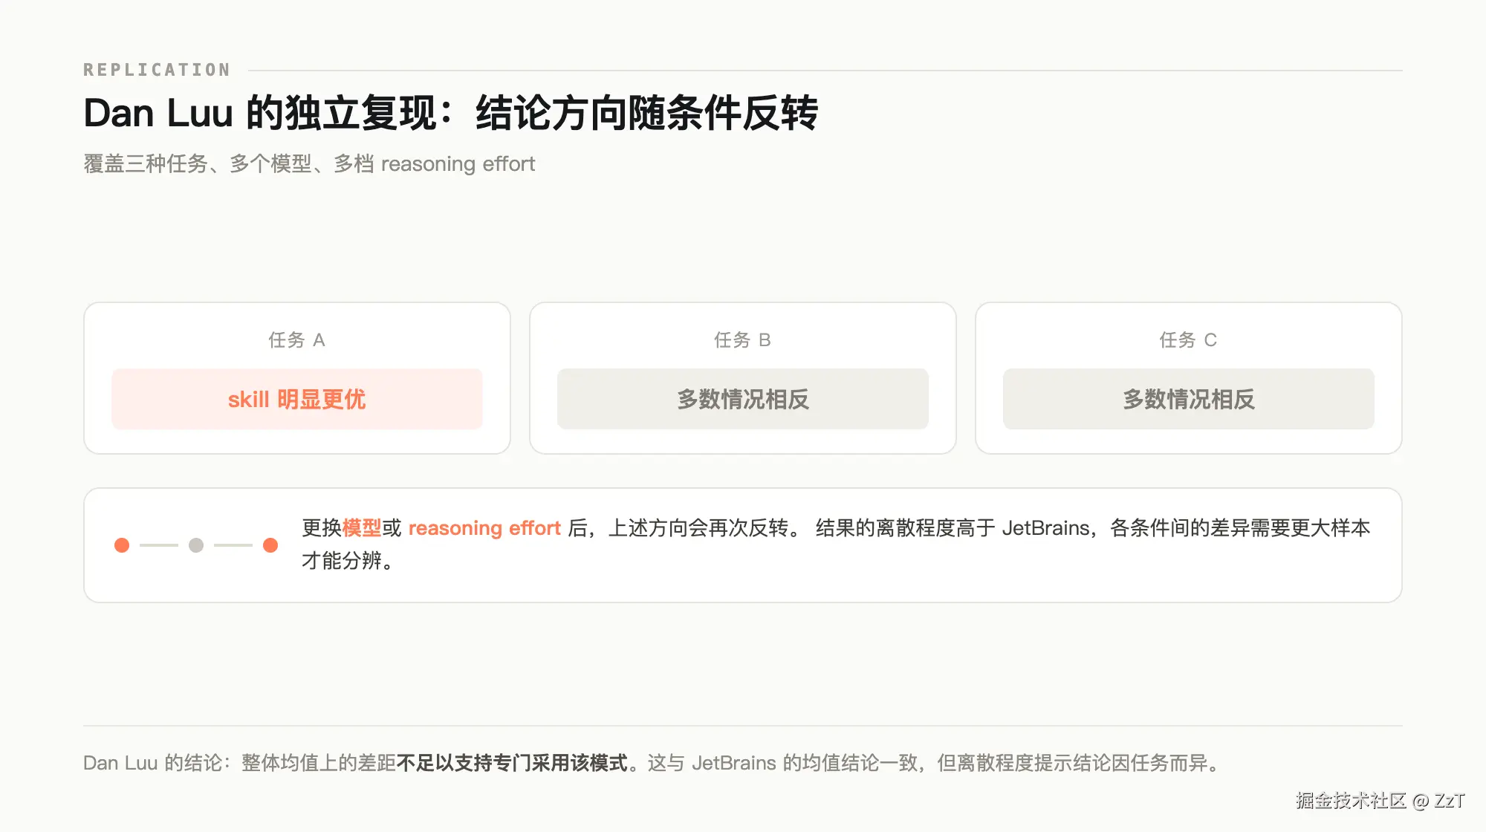Screen dimensions: 1486x832
Task: Click the 任务 C card label
Action: [1189, 339]
